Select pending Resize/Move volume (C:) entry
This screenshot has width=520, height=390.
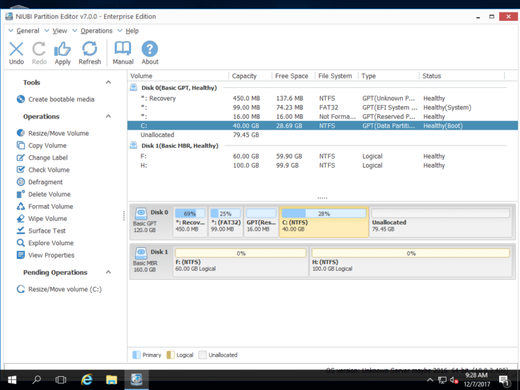59,290
